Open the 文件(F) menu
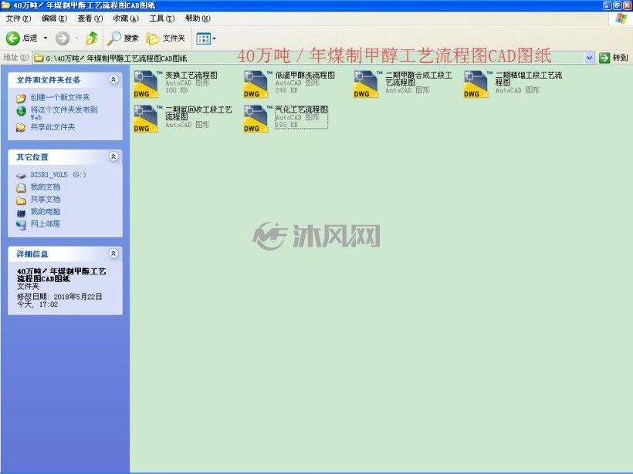633x474 pixels. [19, 18]
